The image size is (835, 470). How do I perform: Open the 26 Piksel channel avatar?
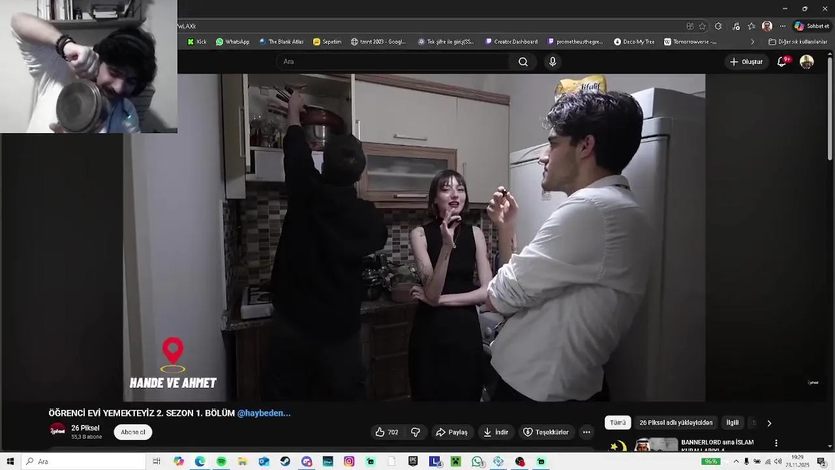click(57, 430)
